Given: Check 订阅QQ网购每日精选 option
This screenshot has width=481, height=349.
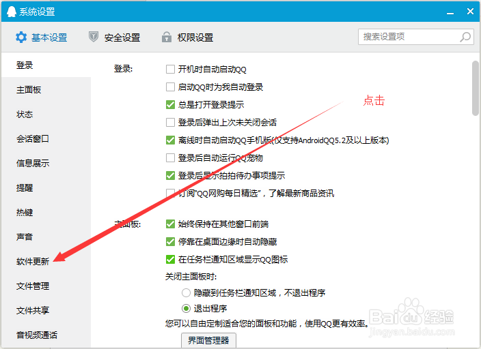Looking at the screenshot, I should [170, 193].
